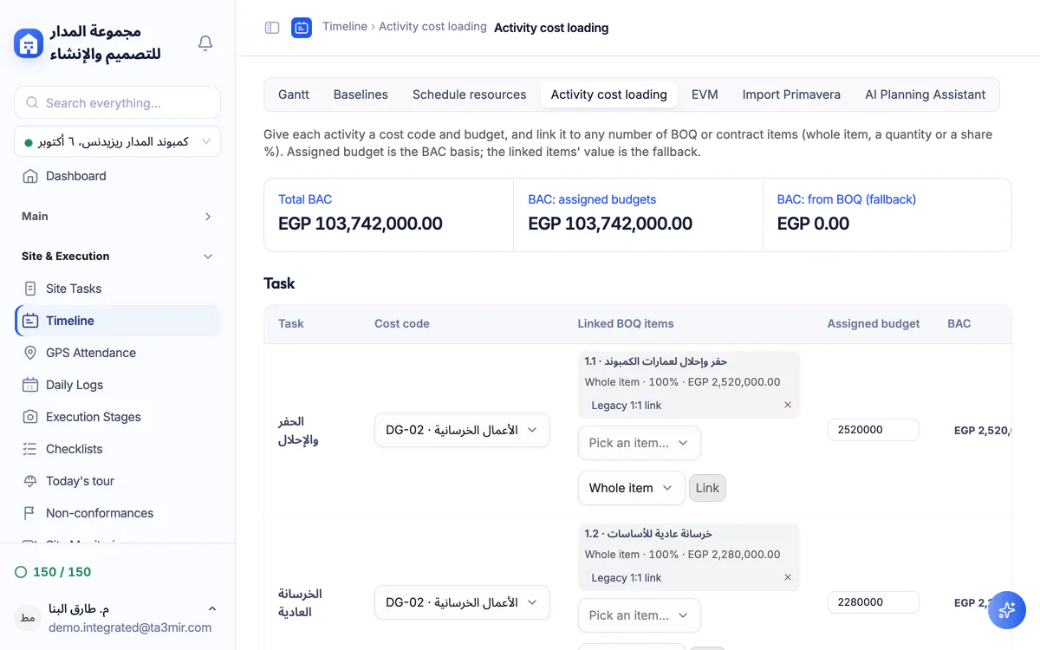Screen dimensions: 1040x650
Task: Focus the Search everything field
Action: [118, 102]
